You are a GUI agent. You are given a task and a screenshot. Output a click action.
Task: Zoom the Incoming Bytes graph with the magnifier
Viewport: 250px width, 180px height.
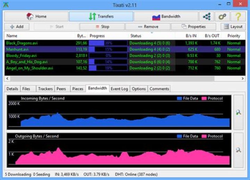(x=238, y=112)
